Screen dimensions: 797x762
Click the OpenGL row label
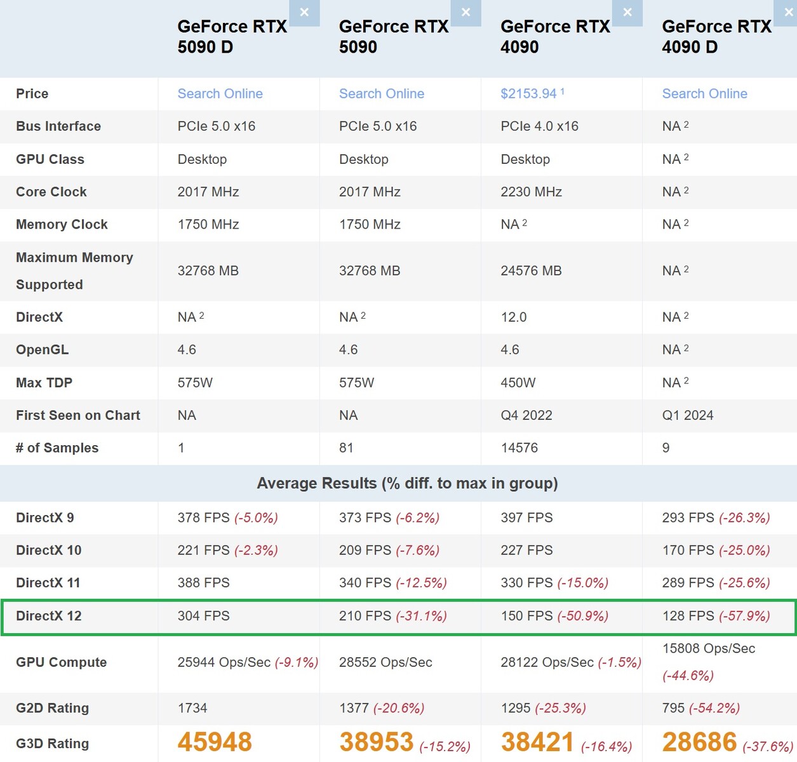43,350
